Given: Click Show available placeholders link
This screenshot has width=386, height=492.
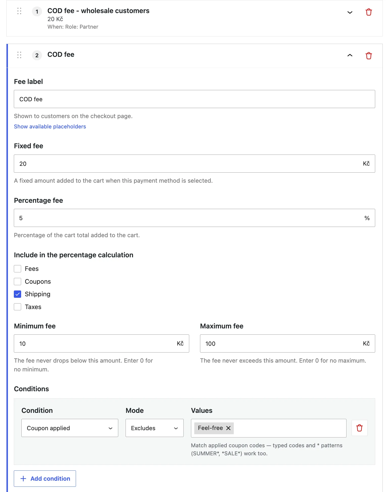Looking at the screenshot, I should 50,126.
